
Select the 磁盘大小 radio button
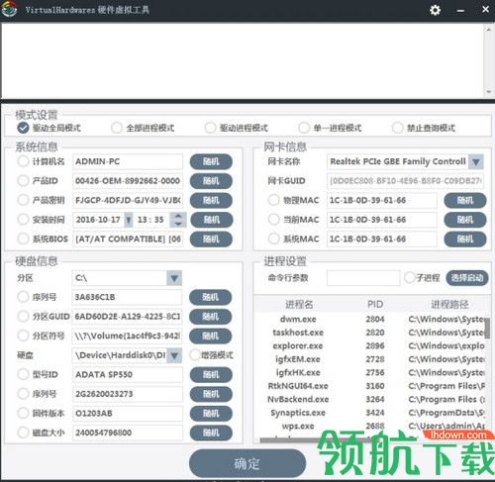(23, 433)
